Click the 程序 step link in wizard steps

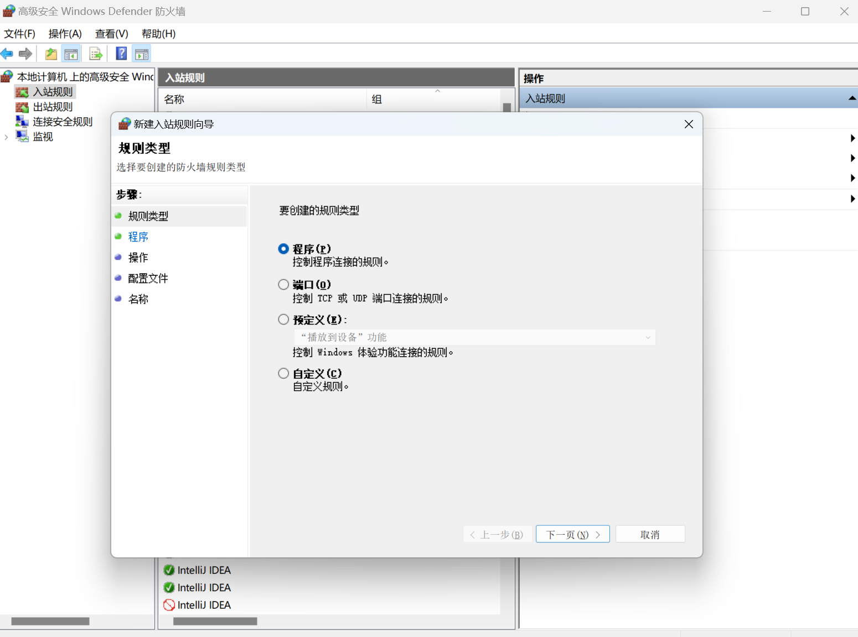click(x=138, y=237)
